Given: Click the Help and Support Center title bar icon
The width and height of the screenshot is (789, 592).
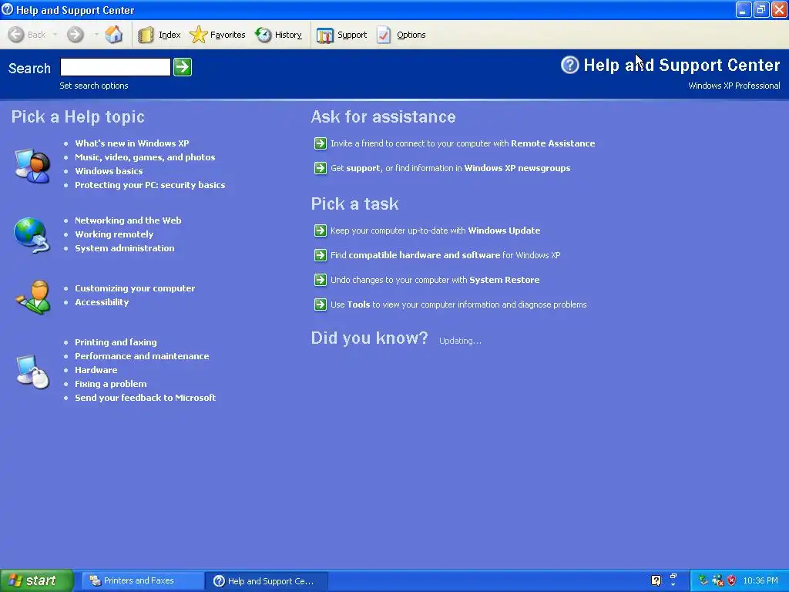Looking at the screenshot, I should pyautogui.click(x=8, y=9).
